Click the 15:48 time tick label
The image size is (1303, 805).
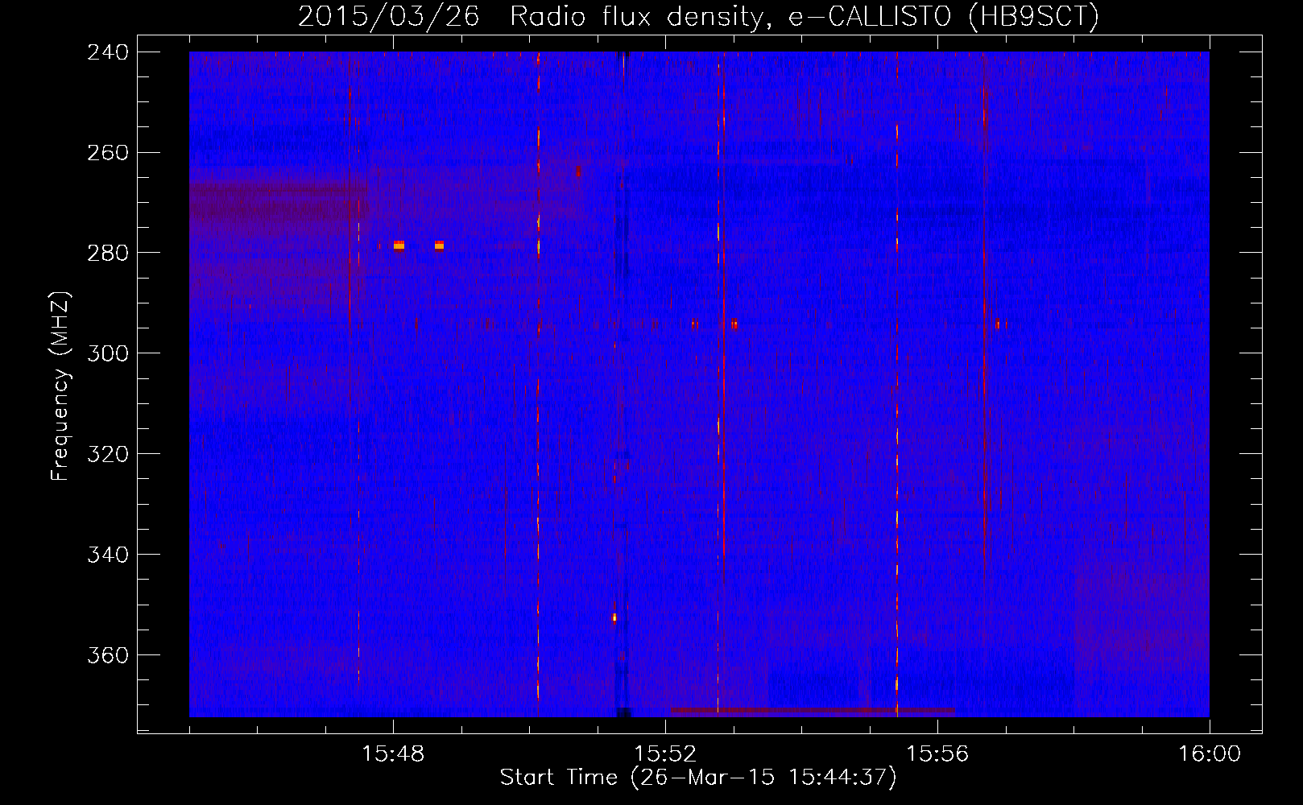pyautogui.click(x=393, y=754)
